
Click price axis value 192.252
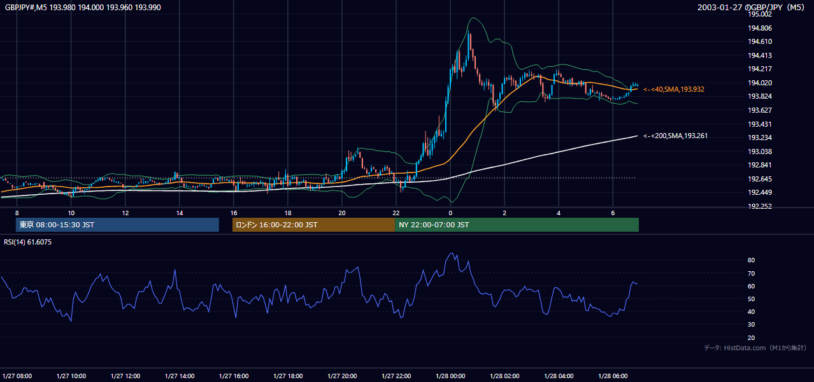tap(760, 206)
